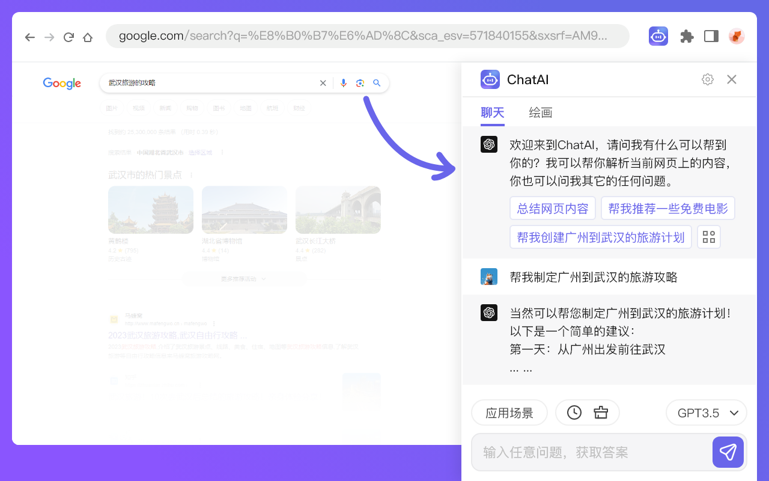The width and height of the screenshot is (769, 481).
Task: Expand 更多推荐活动 list
Action: coord(245,279)
